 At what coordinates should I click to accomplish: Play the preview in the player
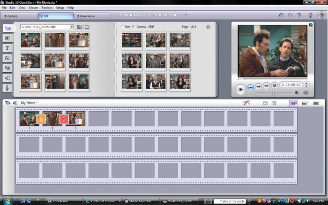pos(240,89)
